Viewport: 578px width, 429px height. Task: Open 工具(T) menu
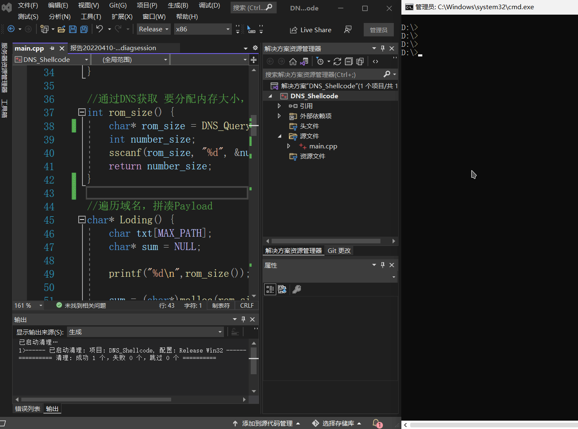[91, 17]
